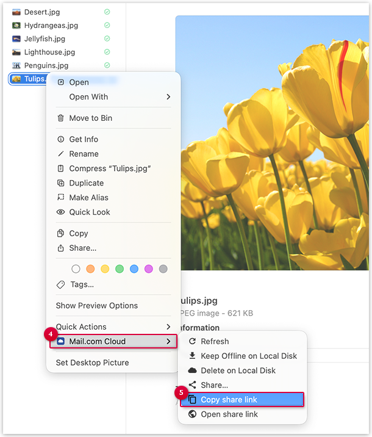Click sync status checkmark beside Desert.jpg

[x=107, y=12]
